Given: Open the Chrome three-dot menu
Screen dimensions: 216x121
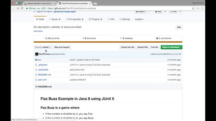Looking at the screenshot, I should pos(202,8).
